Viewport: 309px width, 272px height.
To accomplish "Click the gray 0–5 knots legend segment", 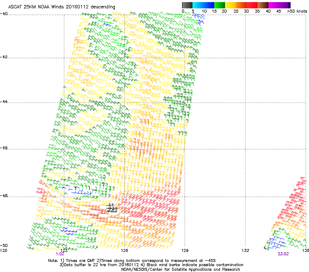I will (187, 5).
